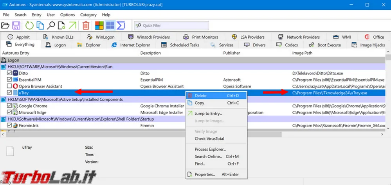Click the Google Chrome entry icon
Image resolution: width=391 pixels, height=185 pixels.
[16, 106]
